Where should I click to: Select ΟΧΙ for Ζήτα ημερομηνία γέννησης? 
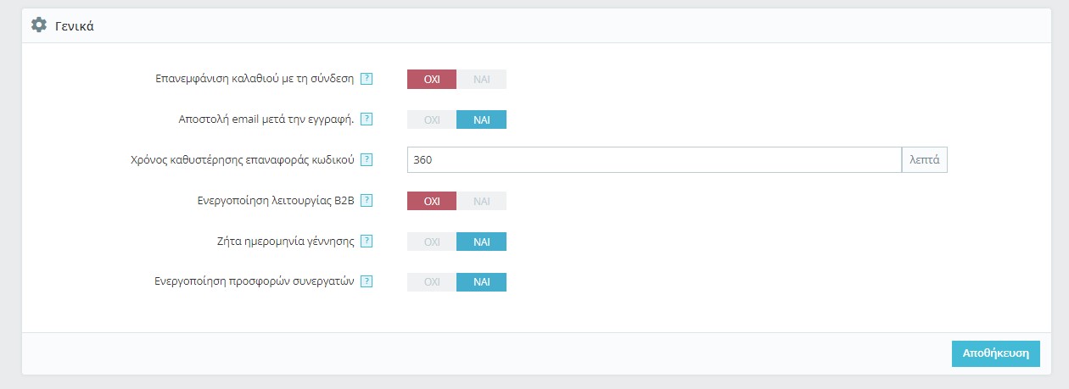click(432, 242)
